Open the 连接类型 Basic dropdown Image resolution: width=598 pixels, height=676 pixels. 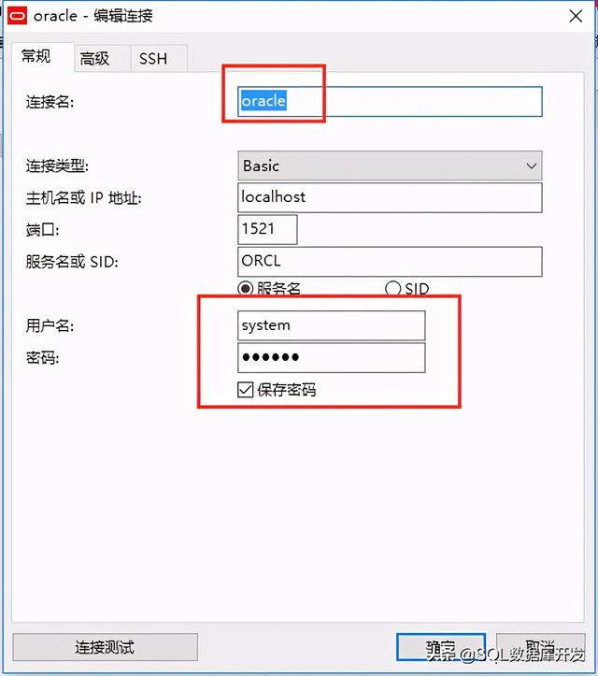(x=390, y=165)
